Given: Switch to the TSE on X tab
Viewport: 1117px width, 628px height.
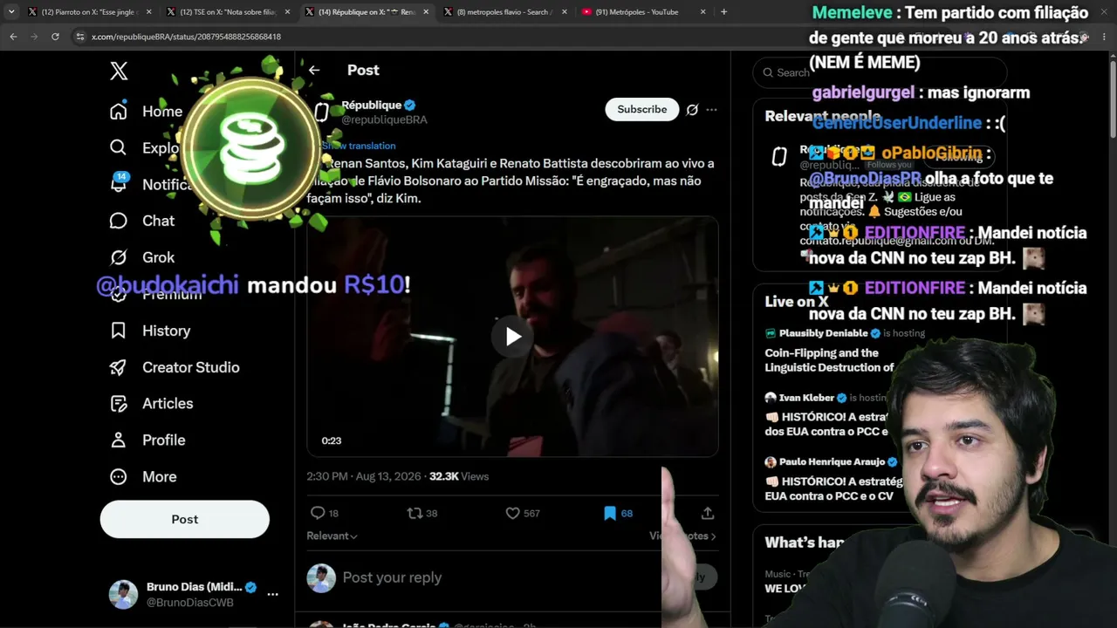Looking at the screenshot, I should [228, 12].
